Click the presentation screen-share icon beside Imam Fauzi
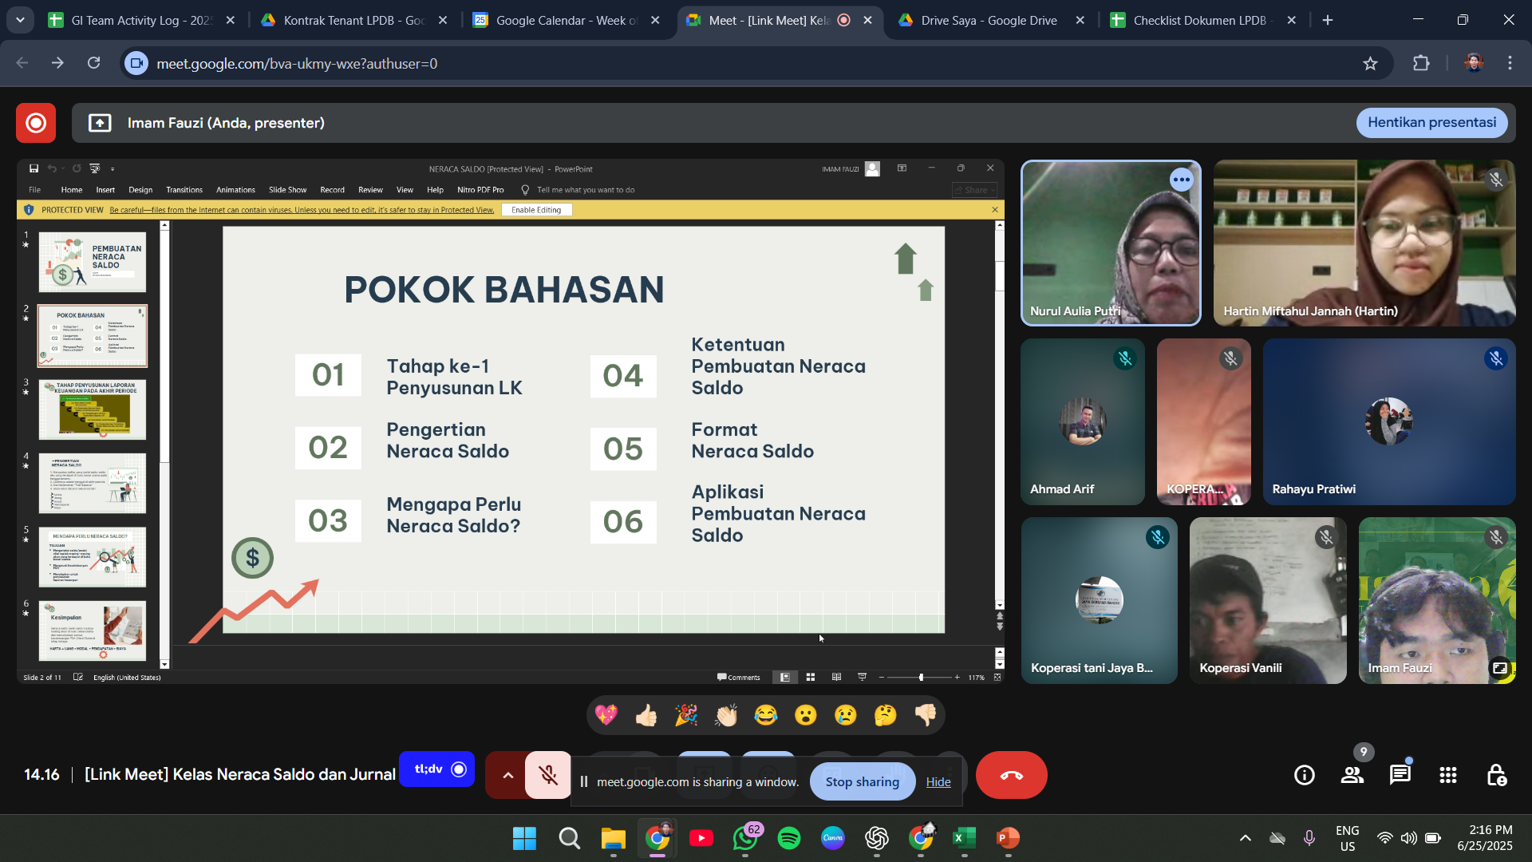 [x=100, y=123]
